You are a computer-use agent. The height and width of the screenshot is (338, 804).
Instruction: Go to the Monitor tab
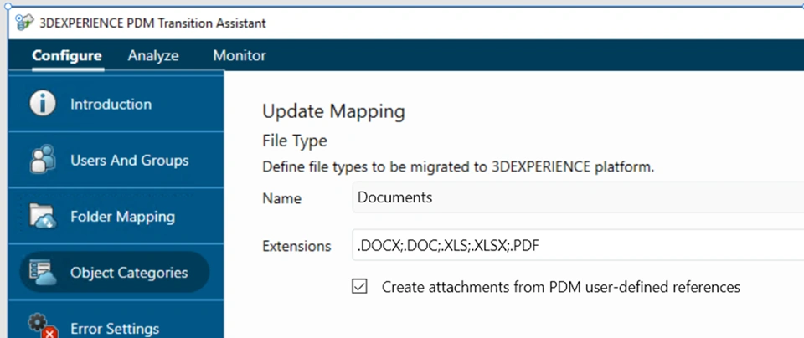240,56
